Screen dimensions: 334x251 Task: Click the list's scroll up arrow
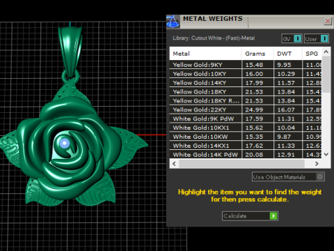tap(326, 52)
